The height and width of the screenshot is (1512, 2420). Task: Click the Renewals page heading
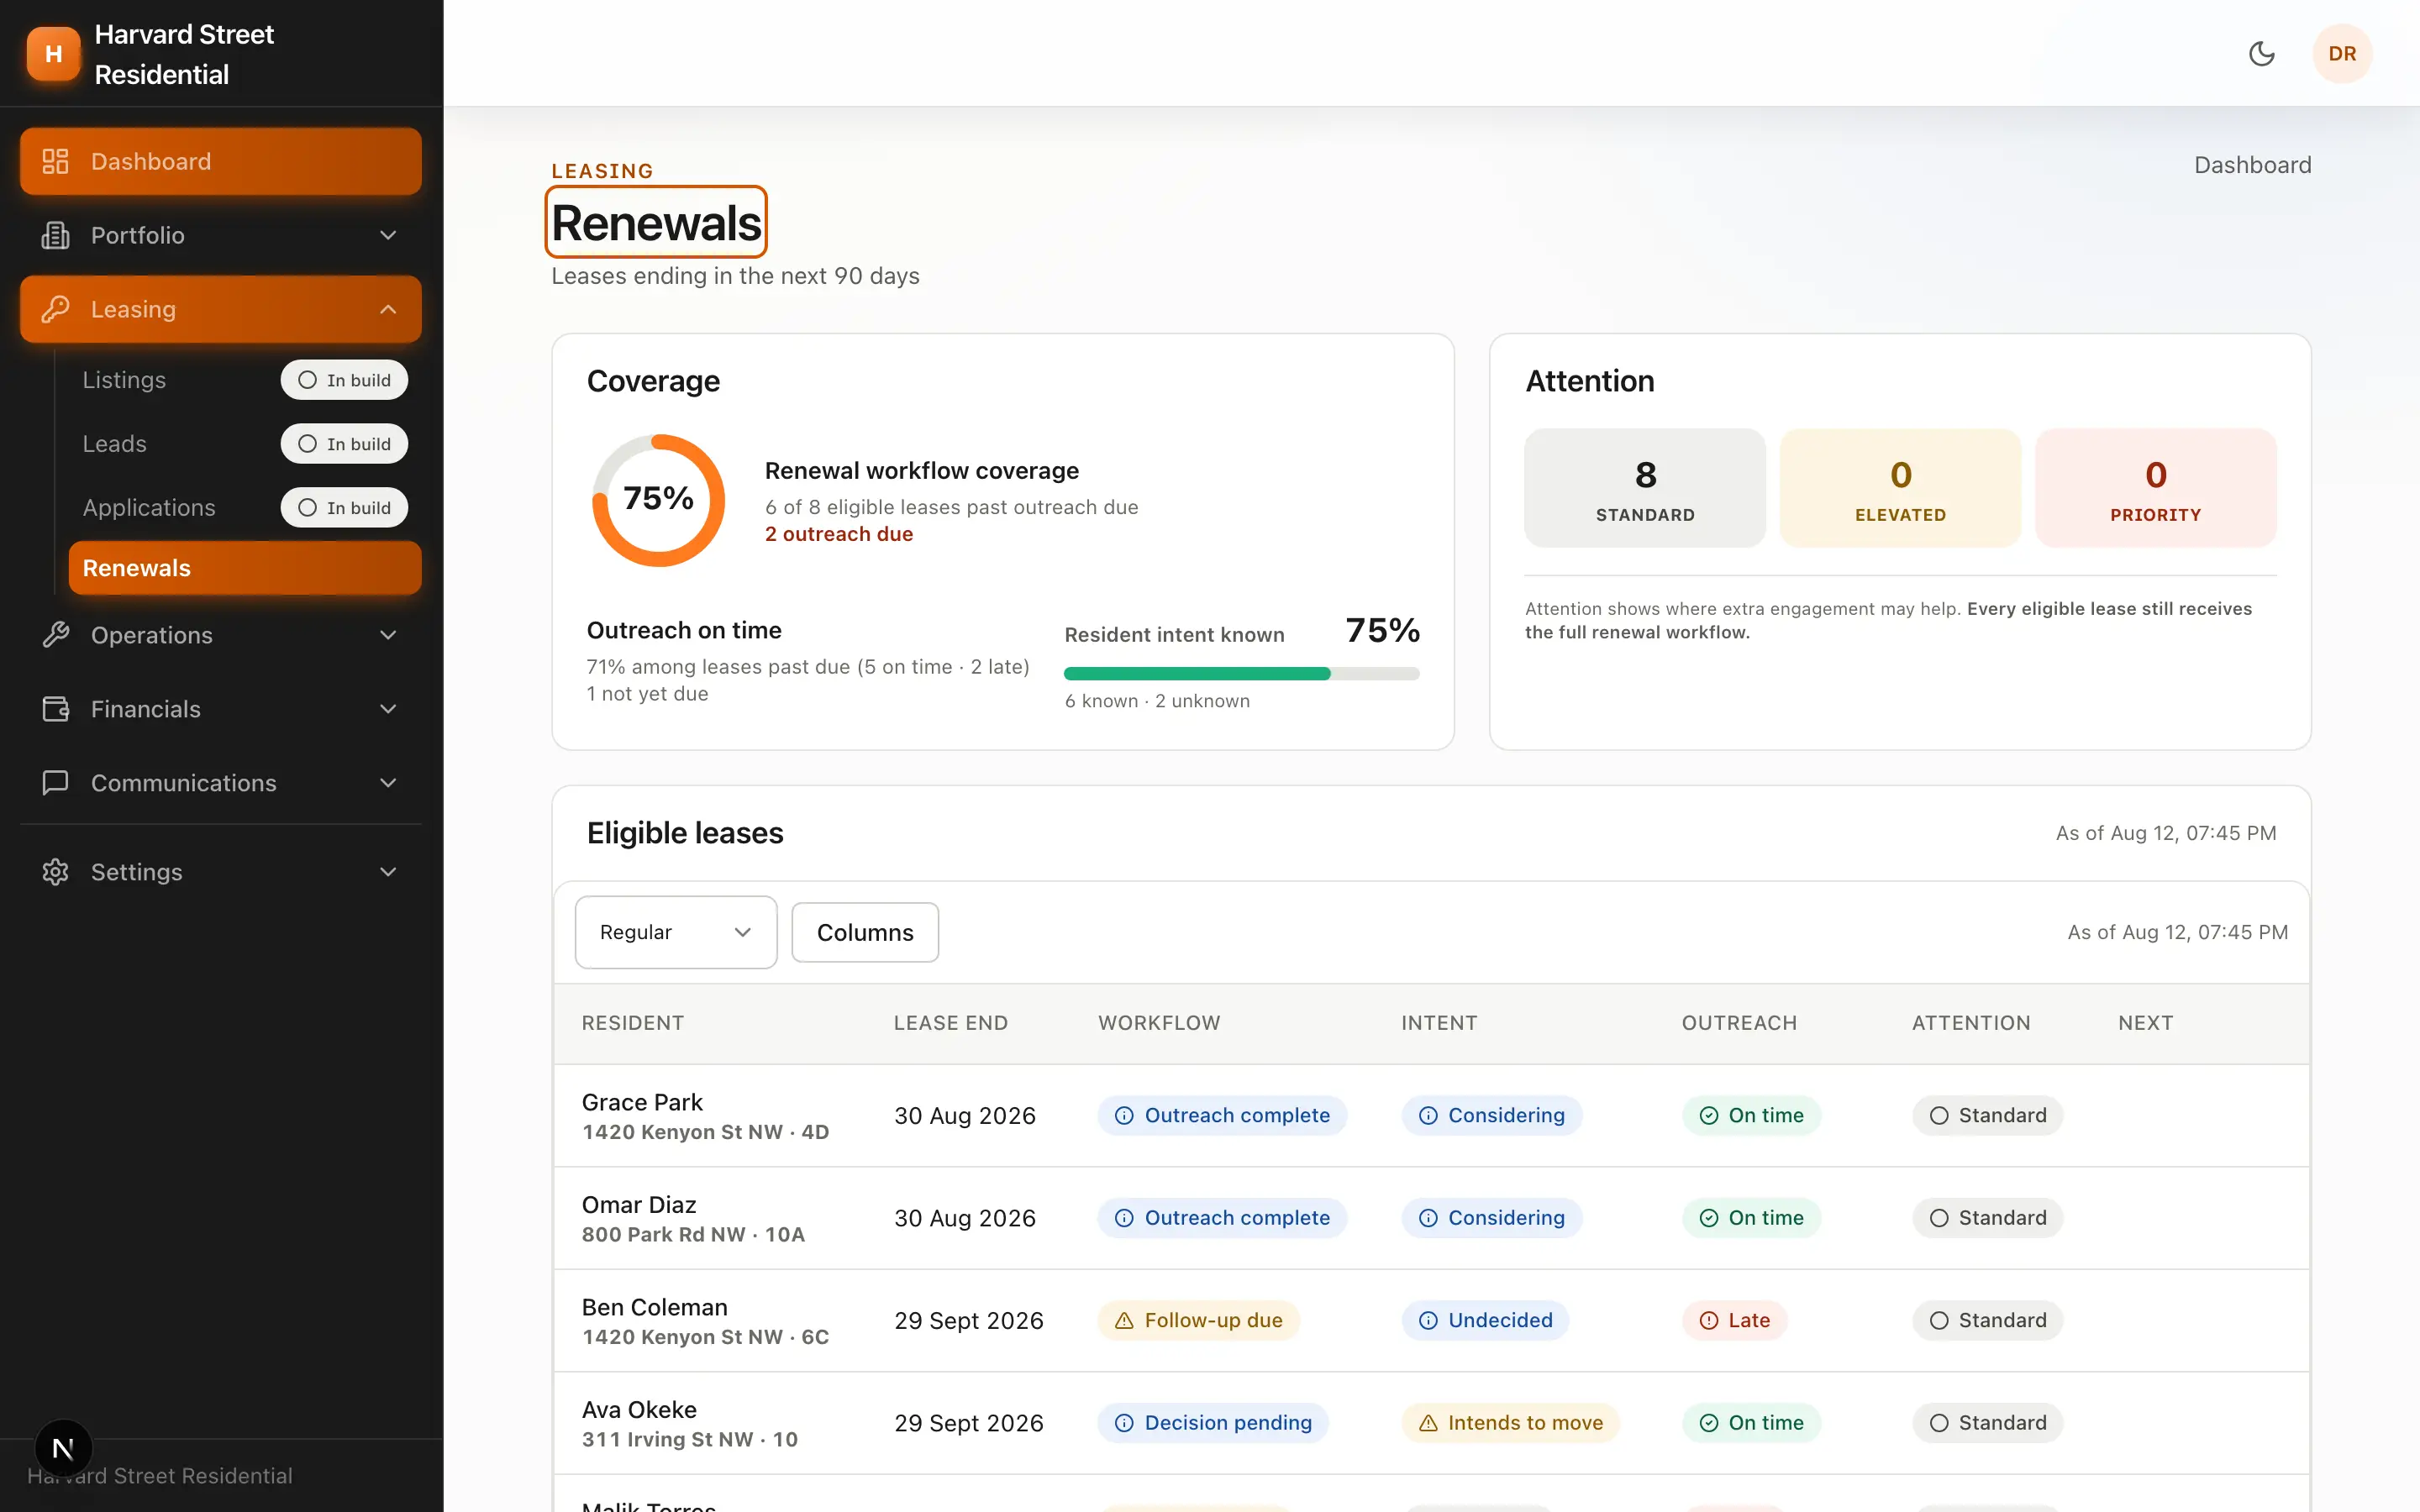[x=656, y=222]
